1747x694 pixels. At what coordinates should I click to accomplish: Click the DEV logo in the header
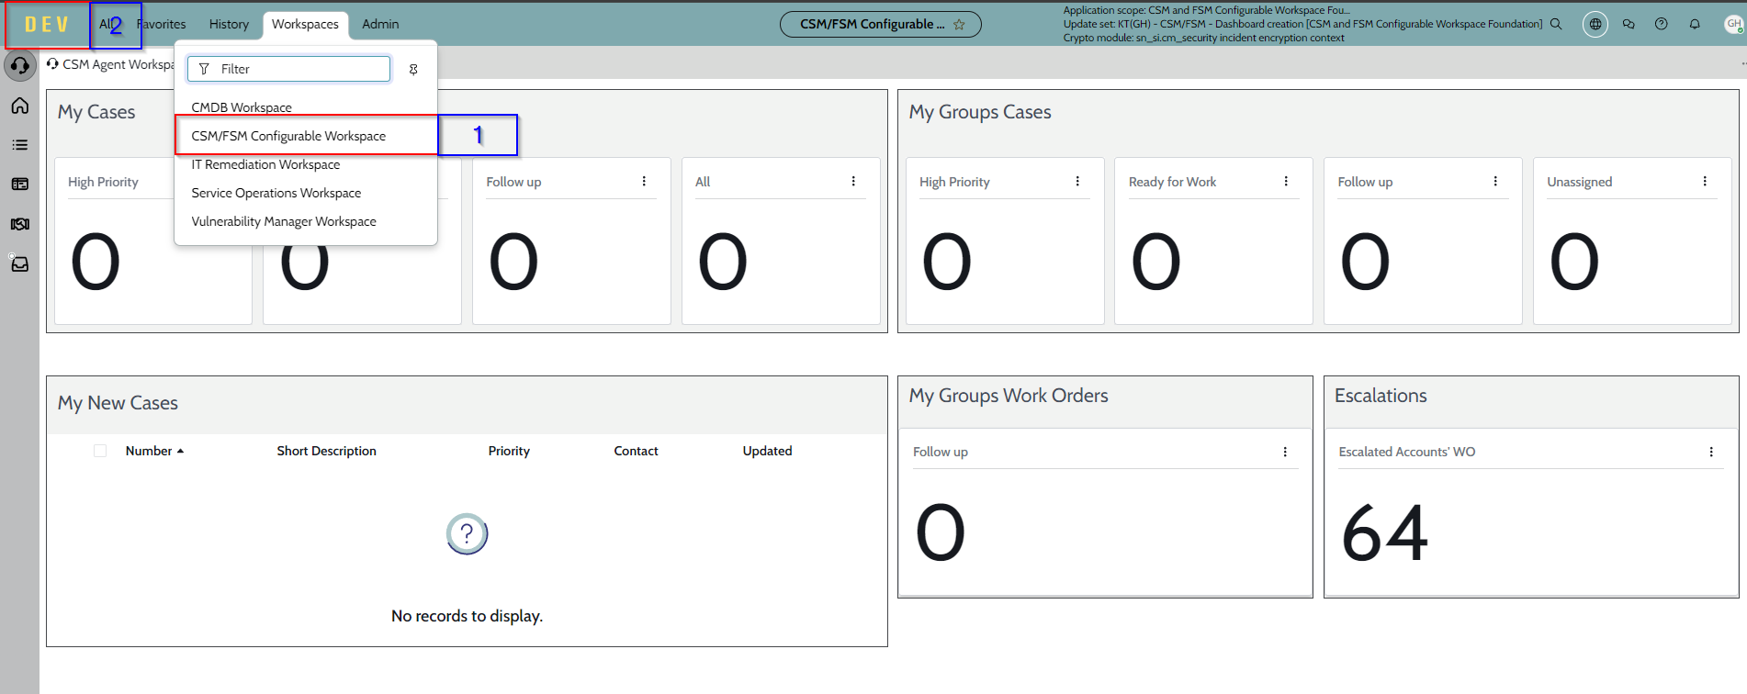47,25
